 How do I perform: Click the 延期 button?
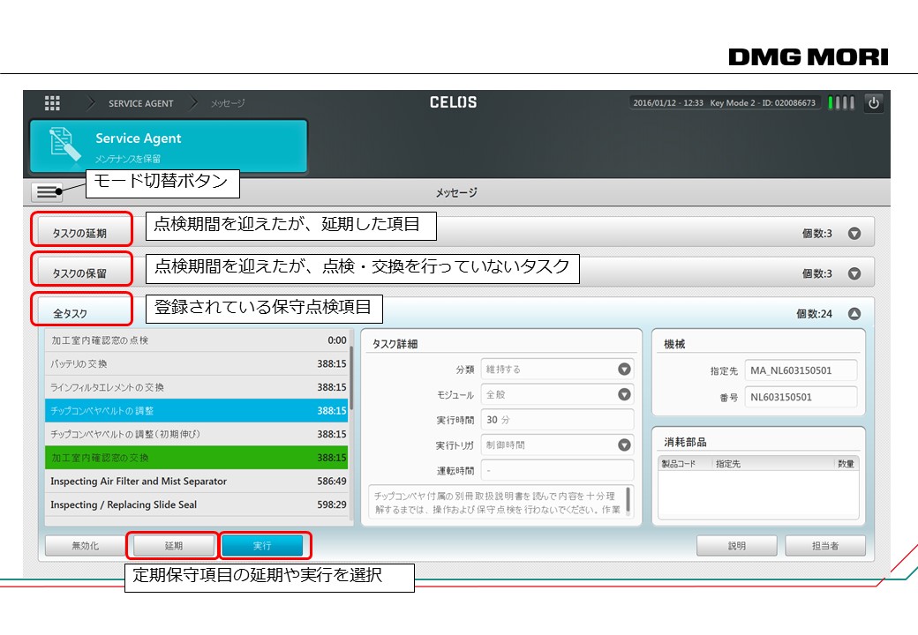tap(173, 546)
